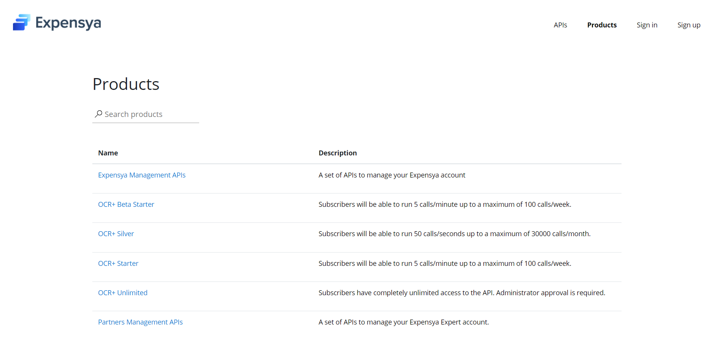715x347 pixels.
Task: Open Partners Management APIs product
Action: [140, 322]
